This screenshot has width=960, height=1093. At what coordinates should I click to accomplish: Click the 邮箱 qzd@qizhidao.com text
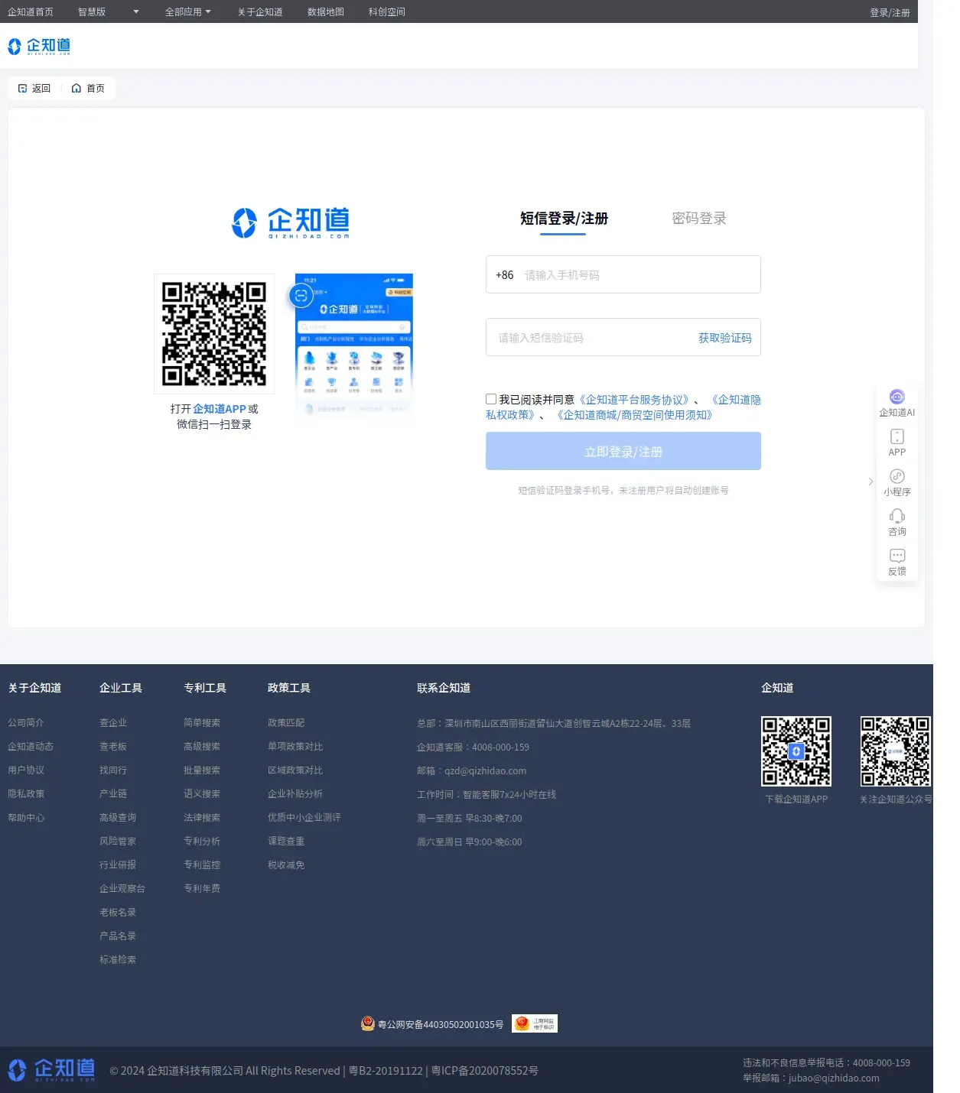[471, 770]
